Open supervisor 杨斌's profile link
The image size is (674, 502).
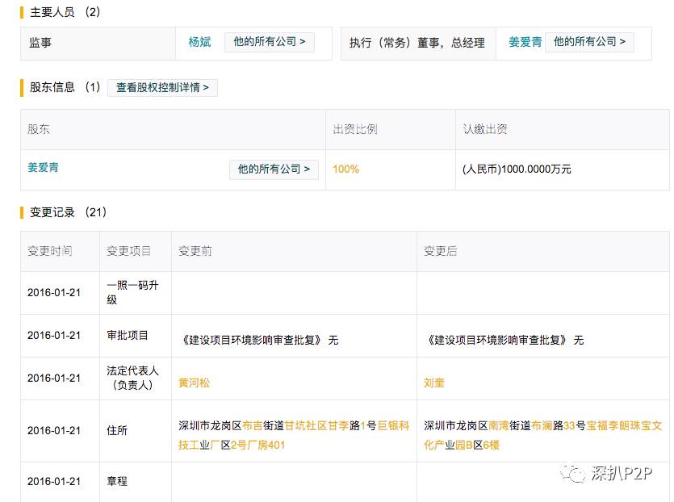click(199, 42)
